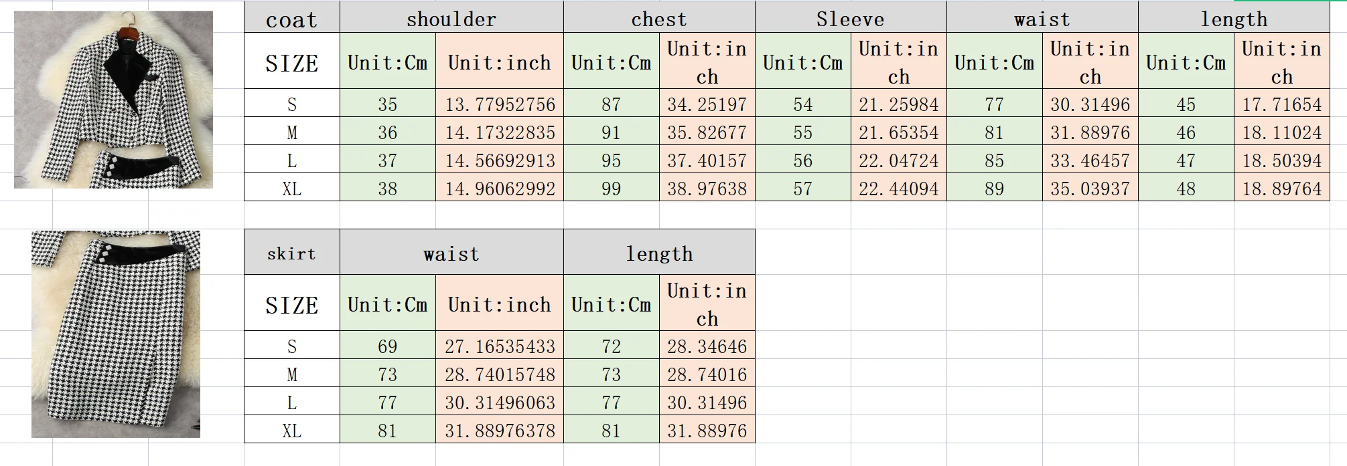1347x466 pixels.
Task: Click the coat table 'shoulder' header
Action: coord(451,19)
